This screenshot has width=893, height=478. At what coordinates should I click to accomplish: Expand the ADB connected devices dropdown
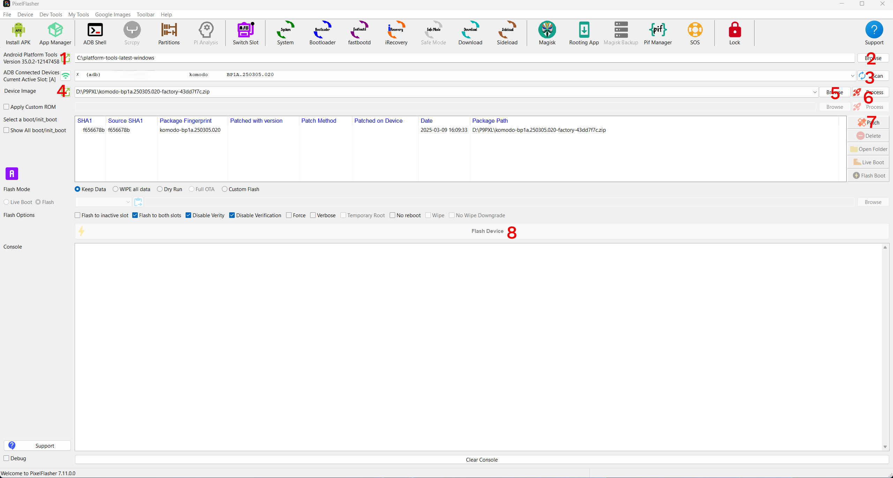point(852,76)
